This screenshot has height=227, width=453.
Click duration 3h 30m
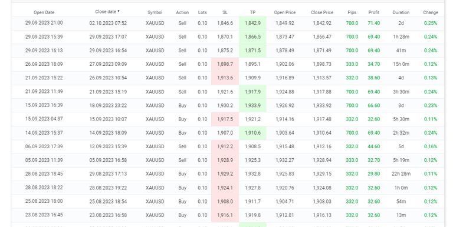401,92
